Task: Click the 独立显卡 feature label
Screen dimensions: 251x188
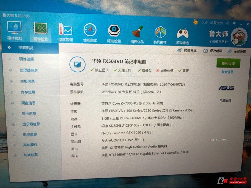Action: (x=102, y=70)
